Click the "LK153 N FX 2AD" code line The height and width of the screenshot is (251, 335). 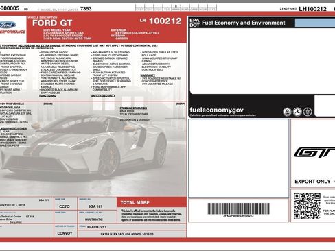(127, 235)
